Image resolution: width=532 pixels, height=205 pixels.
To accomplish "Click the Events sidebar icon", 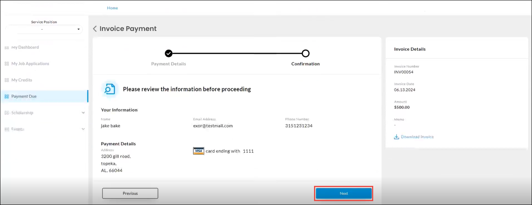I will pos(6,129).
